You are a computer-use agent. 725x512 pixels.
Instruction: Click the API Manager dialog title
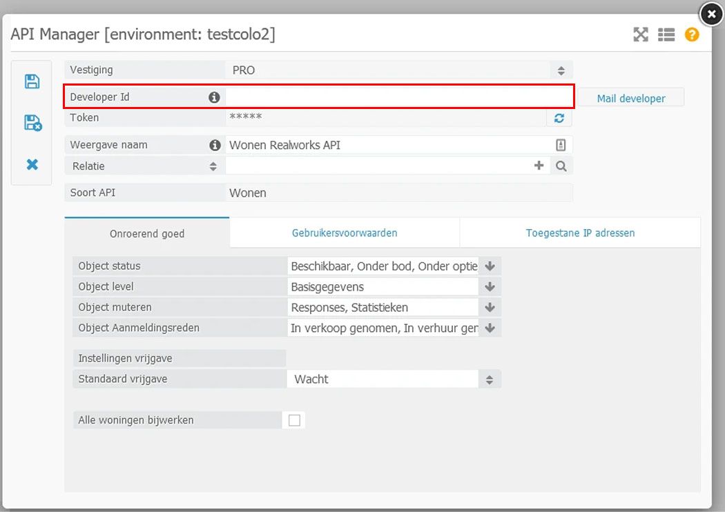click(x=143, y=35)
